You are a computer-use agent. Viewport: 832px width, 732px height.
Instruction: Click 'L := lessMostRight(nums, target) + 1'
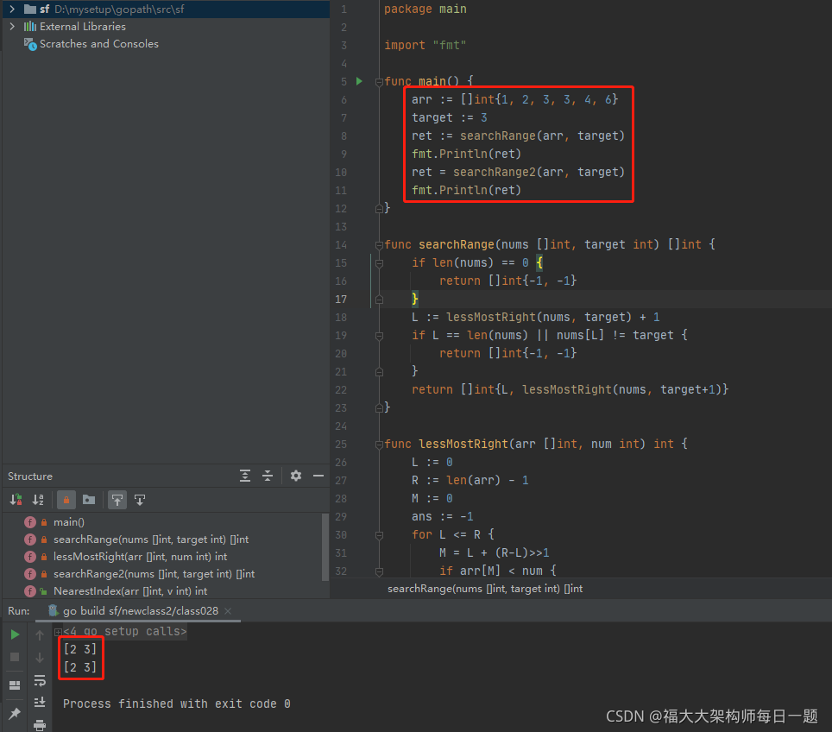tap(536, 317)
